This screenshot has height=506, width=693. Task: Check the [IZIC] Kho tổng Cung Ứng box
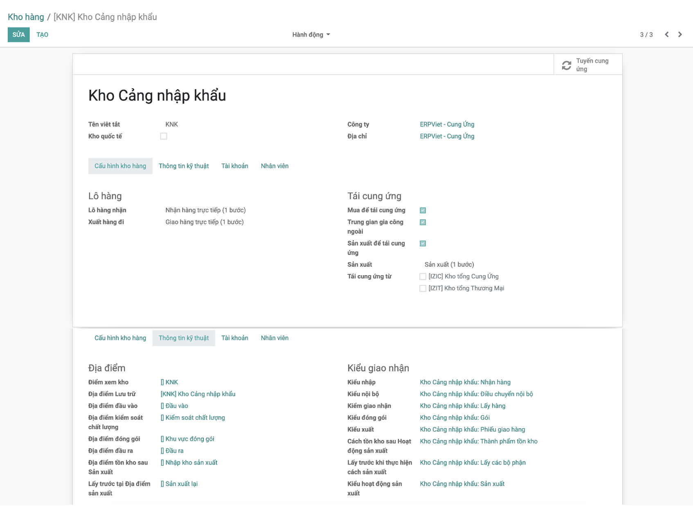pyautogui.click(x=423, y=277)
